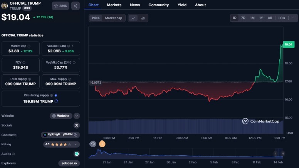Select the line chart view icon
299x168 pixels.
pos(133,18)
